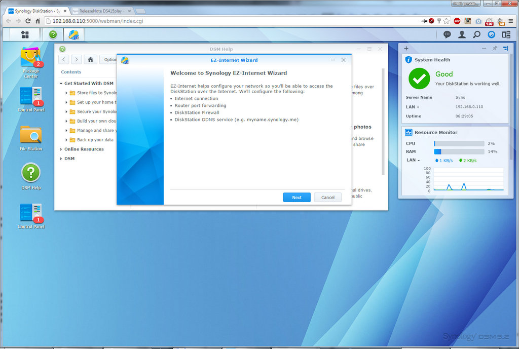Click the Contents heading in DSM Help
The width and height of the screenshot is (519, 349).
point(71,72)
